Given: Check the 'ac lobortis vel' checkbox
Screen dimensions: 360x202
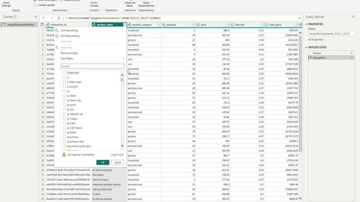Looking at the screenshot, I should [64, 114].
